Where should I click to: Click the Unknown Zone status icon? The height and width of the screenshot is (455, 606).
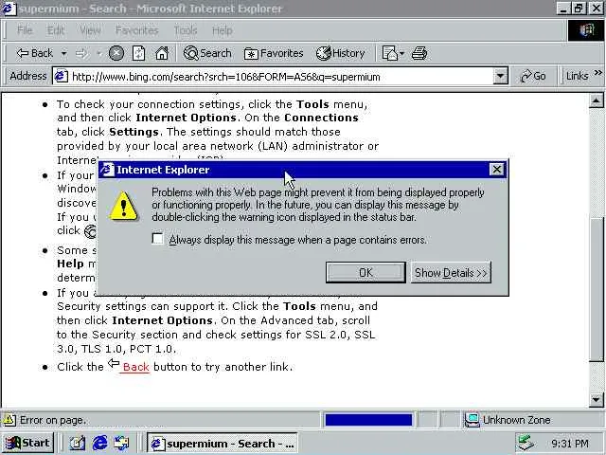click(x=472, y=420)
